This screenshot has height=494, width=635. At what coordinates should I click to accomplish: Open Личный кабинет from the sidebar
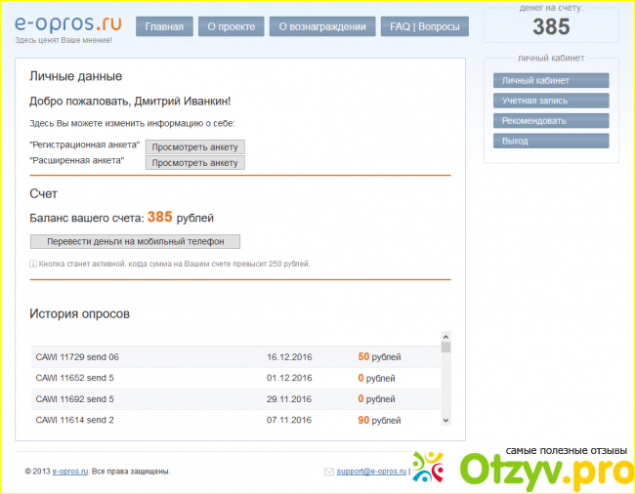[x=551, y=81]
